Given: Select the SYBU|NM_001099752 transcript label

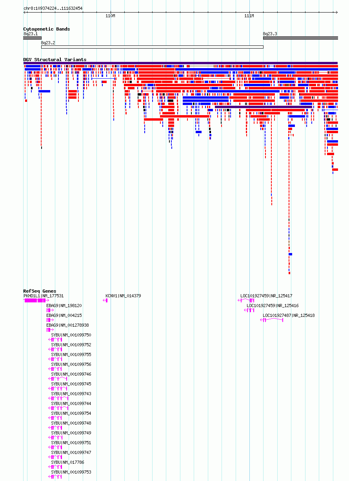Looking at the screenshot, I should 71,345.
